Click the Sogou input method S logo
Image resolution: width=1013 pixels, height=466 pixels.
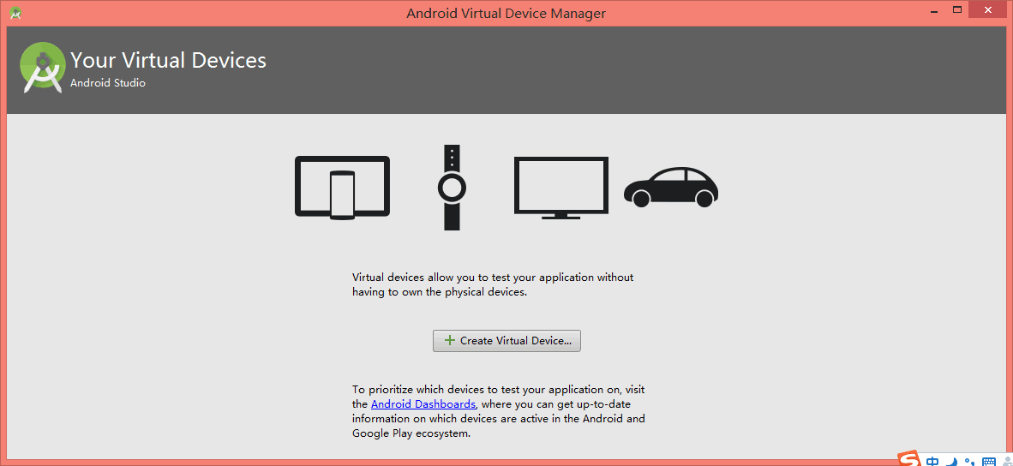point(909,459)
